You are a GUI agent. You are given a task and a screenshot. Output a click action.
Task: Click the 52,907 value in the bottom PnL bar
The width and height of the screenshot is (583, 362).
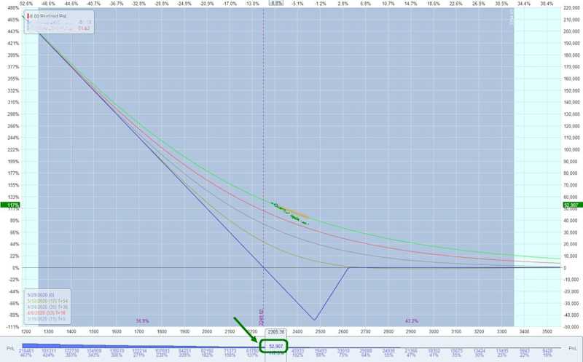[275, 346]
